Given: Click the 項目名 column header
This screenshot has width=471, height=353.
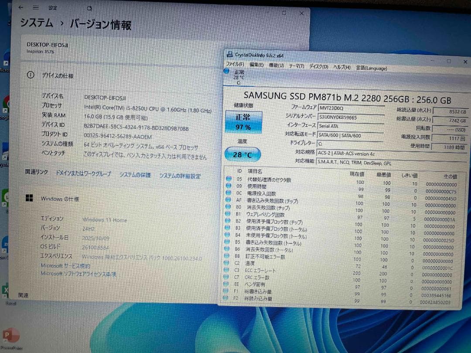Looking at the screenshot, I should click(x=255, y=171).
